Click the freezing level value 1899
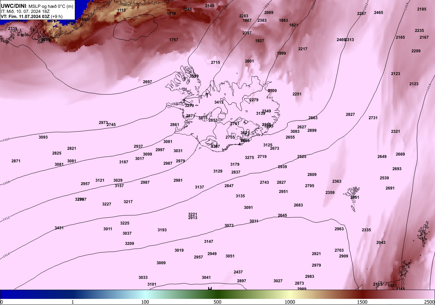435x305 pixels. [281, 53]
